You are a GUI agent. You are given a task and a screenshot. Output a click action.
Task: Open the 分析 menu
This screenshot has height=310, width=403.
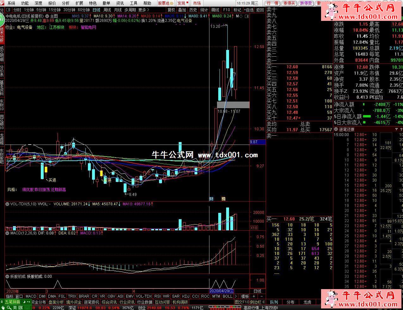(66, 3)
